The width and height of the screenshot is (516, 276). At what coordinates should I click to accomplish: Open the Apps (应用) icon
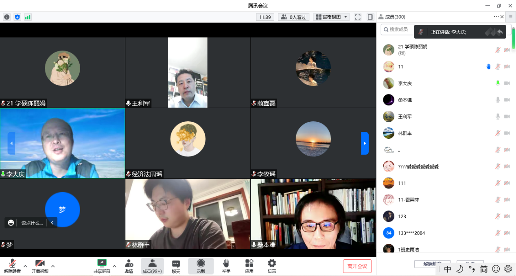tap(249, 265)
